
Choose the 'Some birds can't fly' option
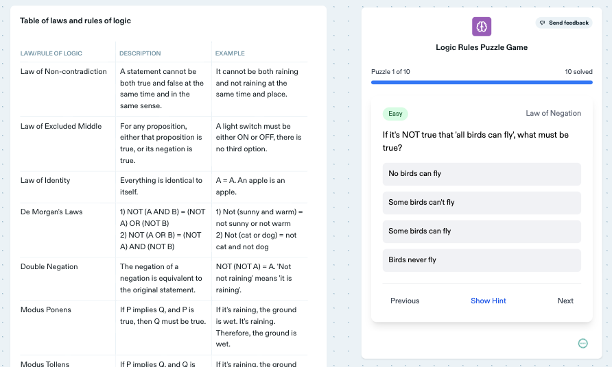click(482, 203)
